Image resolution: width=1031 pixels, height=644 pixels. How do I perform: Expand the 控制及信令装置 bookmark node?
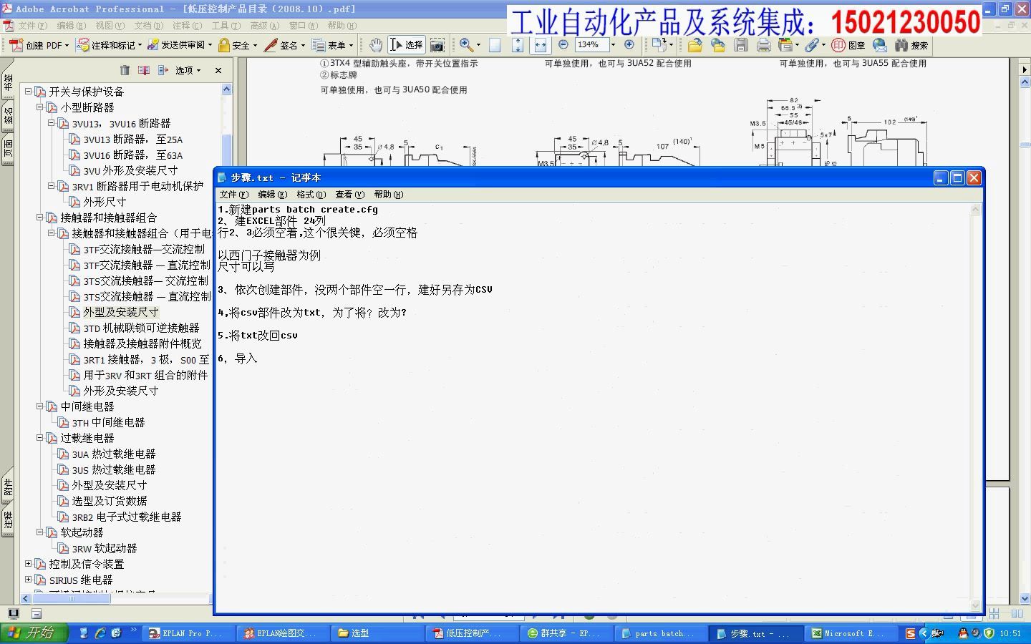click(x=29, y=563)
